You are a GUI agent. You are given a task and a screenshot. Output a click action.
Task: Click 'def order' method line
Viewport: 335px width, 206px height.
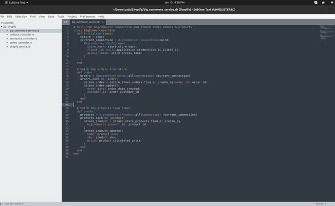coord(85,72)
